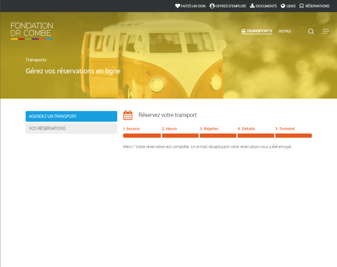The width and height of the screenshot is (337, 267).
Task: Click the Fondation Dr Combe logo
Action: (x=32, y=31)
